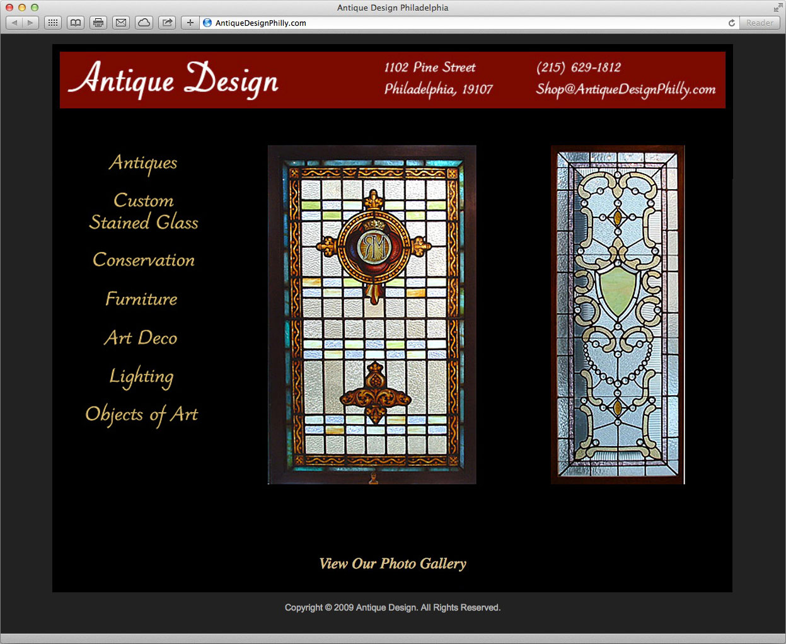
Task: Print the page with printer icon
Action: [x=98, y=23]
